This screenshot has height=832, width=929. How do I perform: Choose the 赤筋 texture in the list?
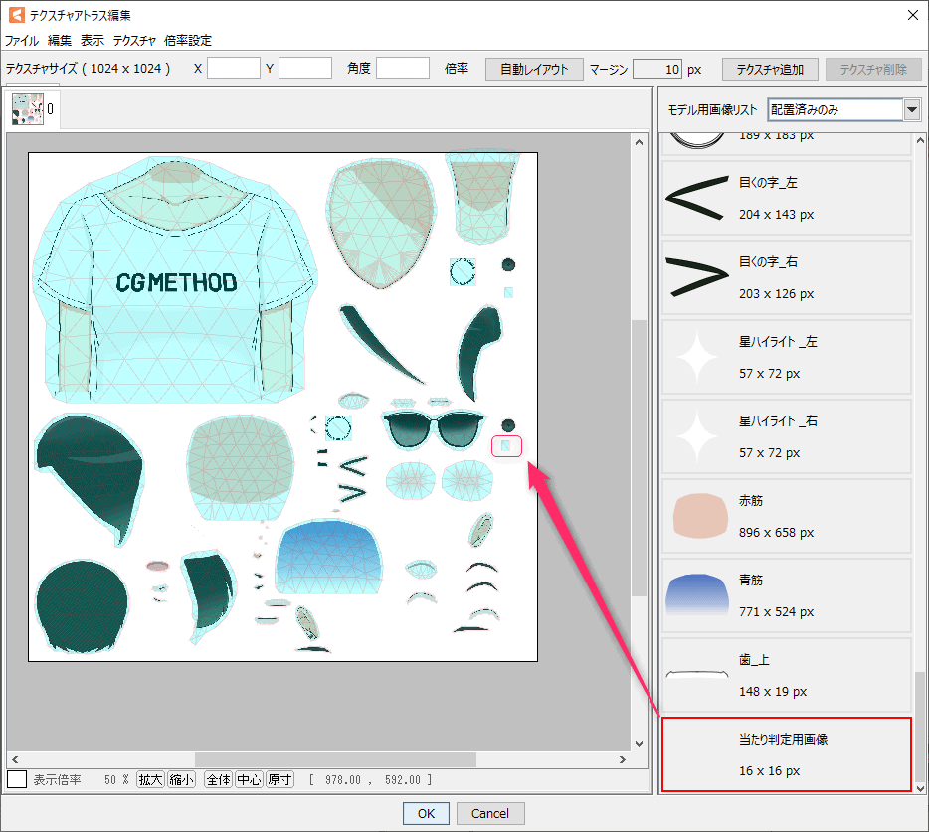786,516
